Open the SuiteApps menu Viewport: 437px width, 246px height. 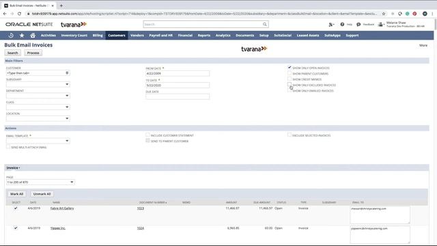pos(333,36)
